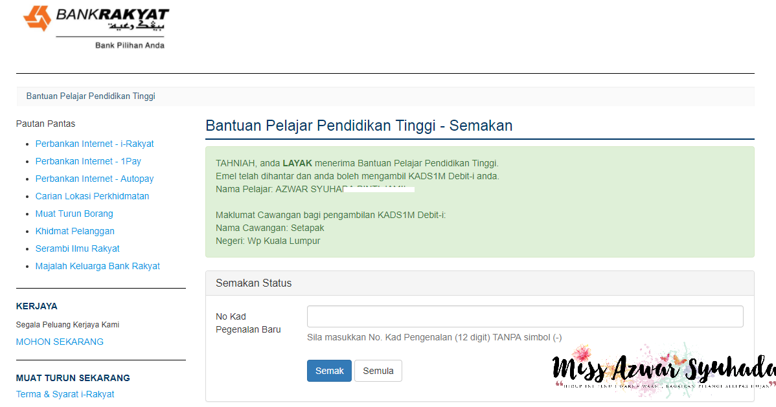Select the 'MUAT TURUN SEKARANG' heading
Screen dimensions: 776x407
click(x=73, y=378)
